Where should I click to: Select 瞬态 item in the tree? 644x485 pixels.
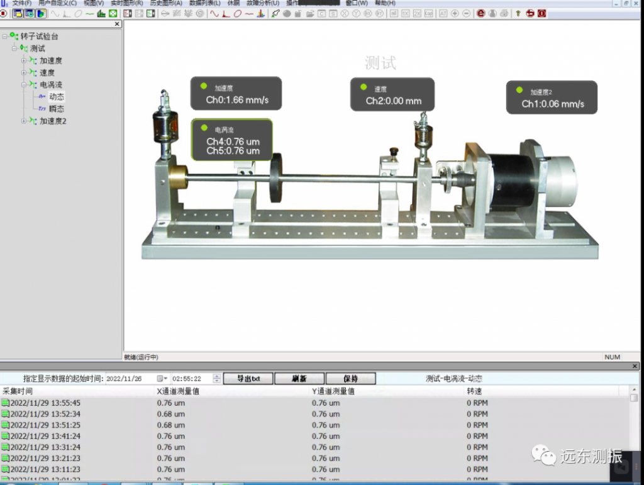point(57,109)
